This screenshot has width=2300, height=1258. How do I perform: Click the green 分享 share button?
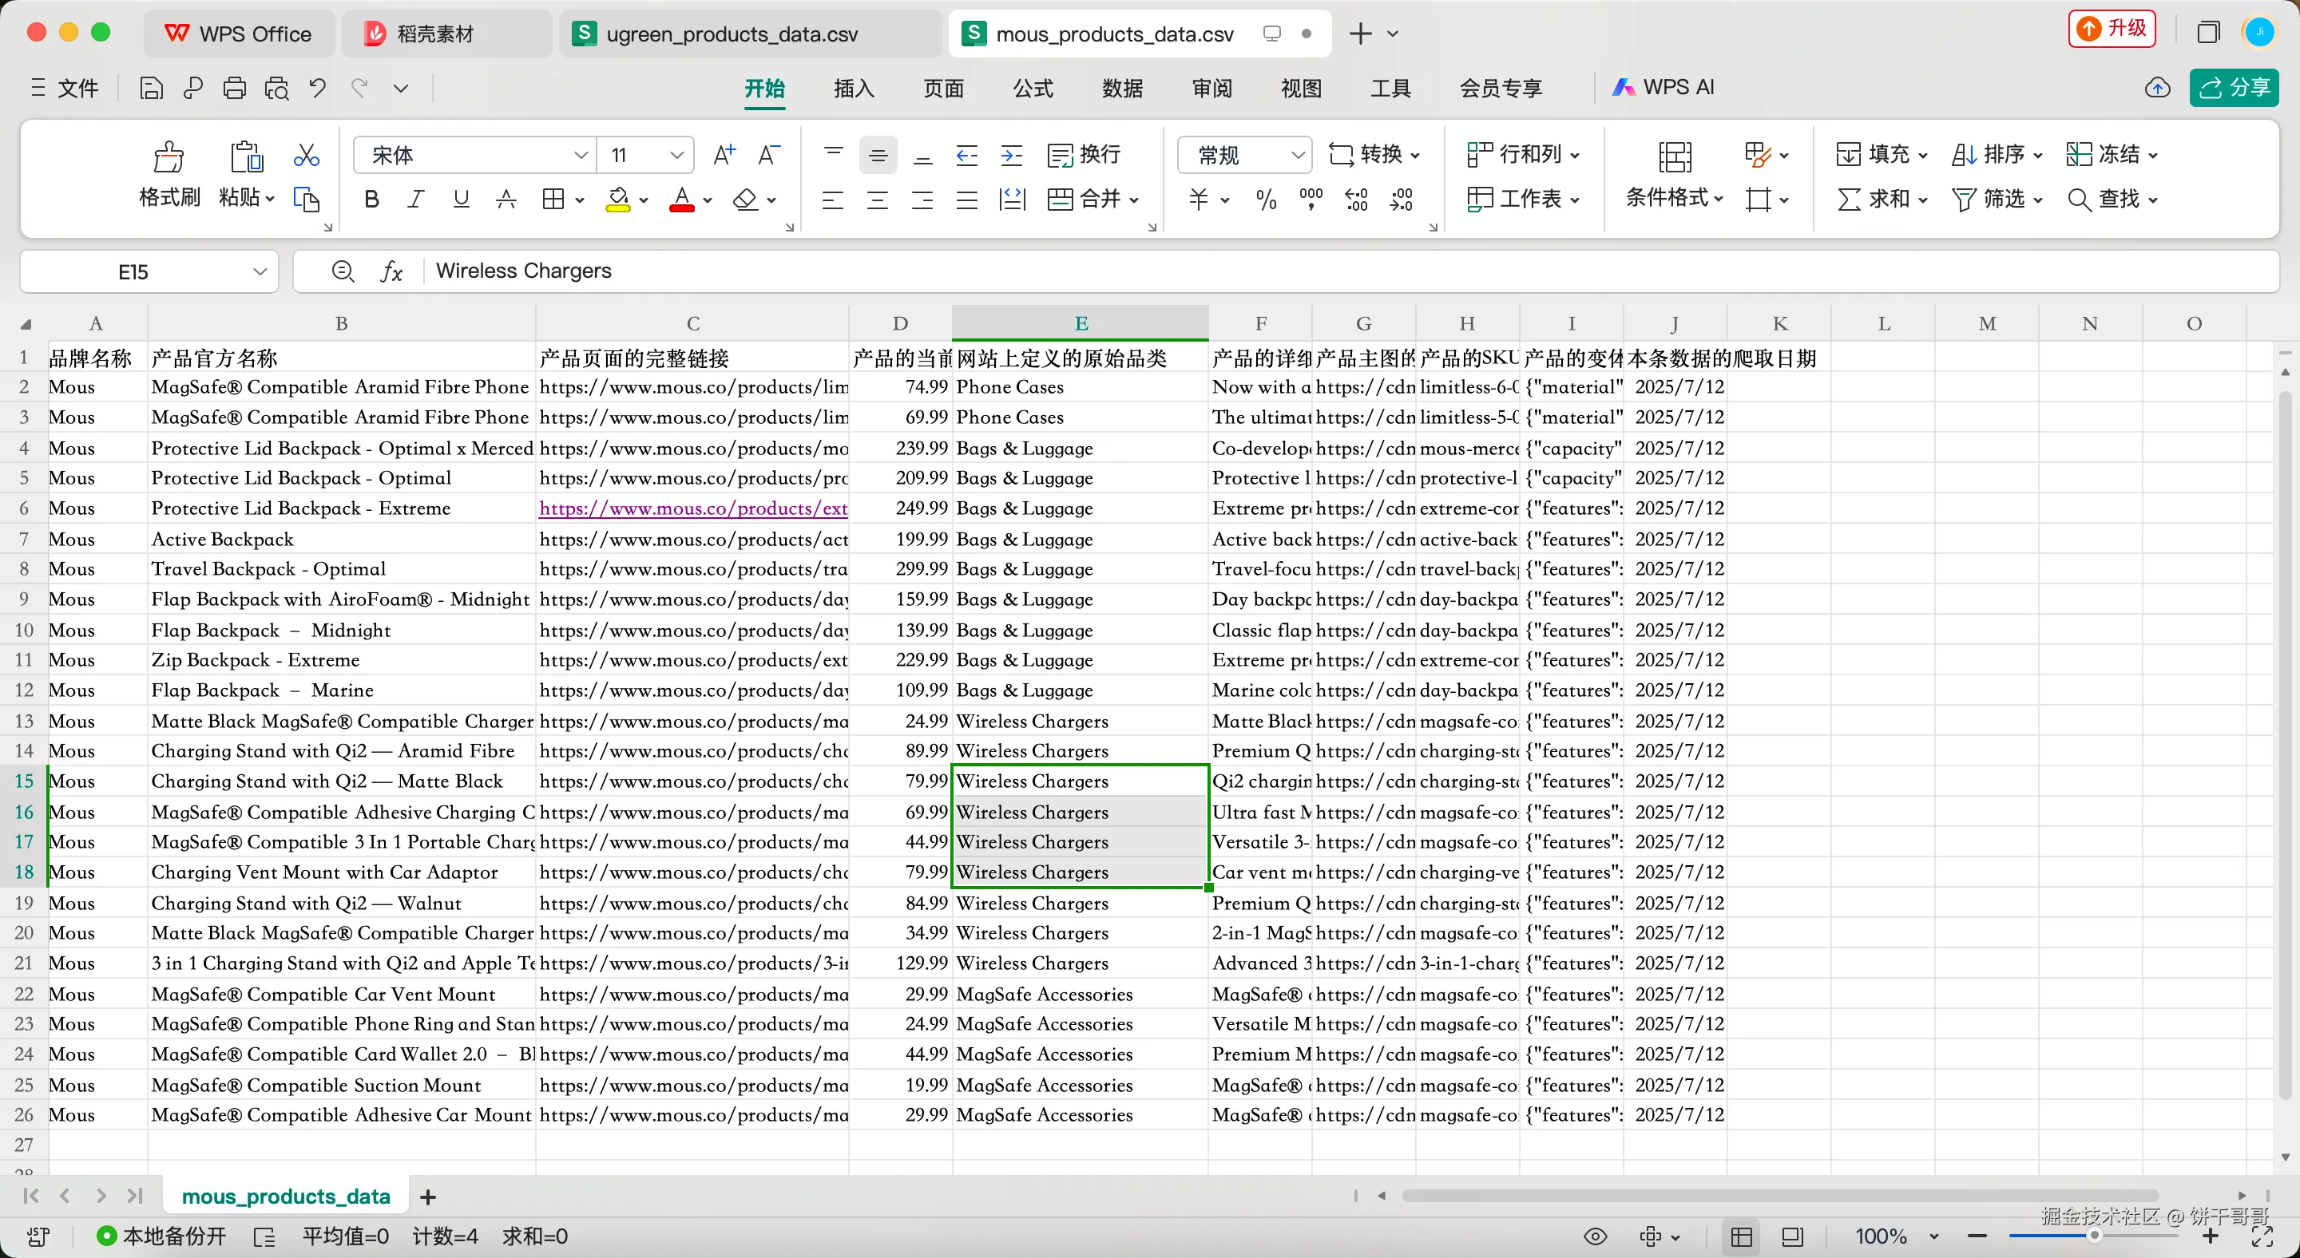tap(2234, 89)
